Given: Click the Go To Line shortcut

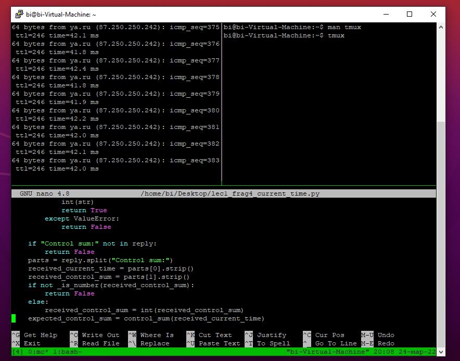Looking at the screenshot, I should click(330, 343).
